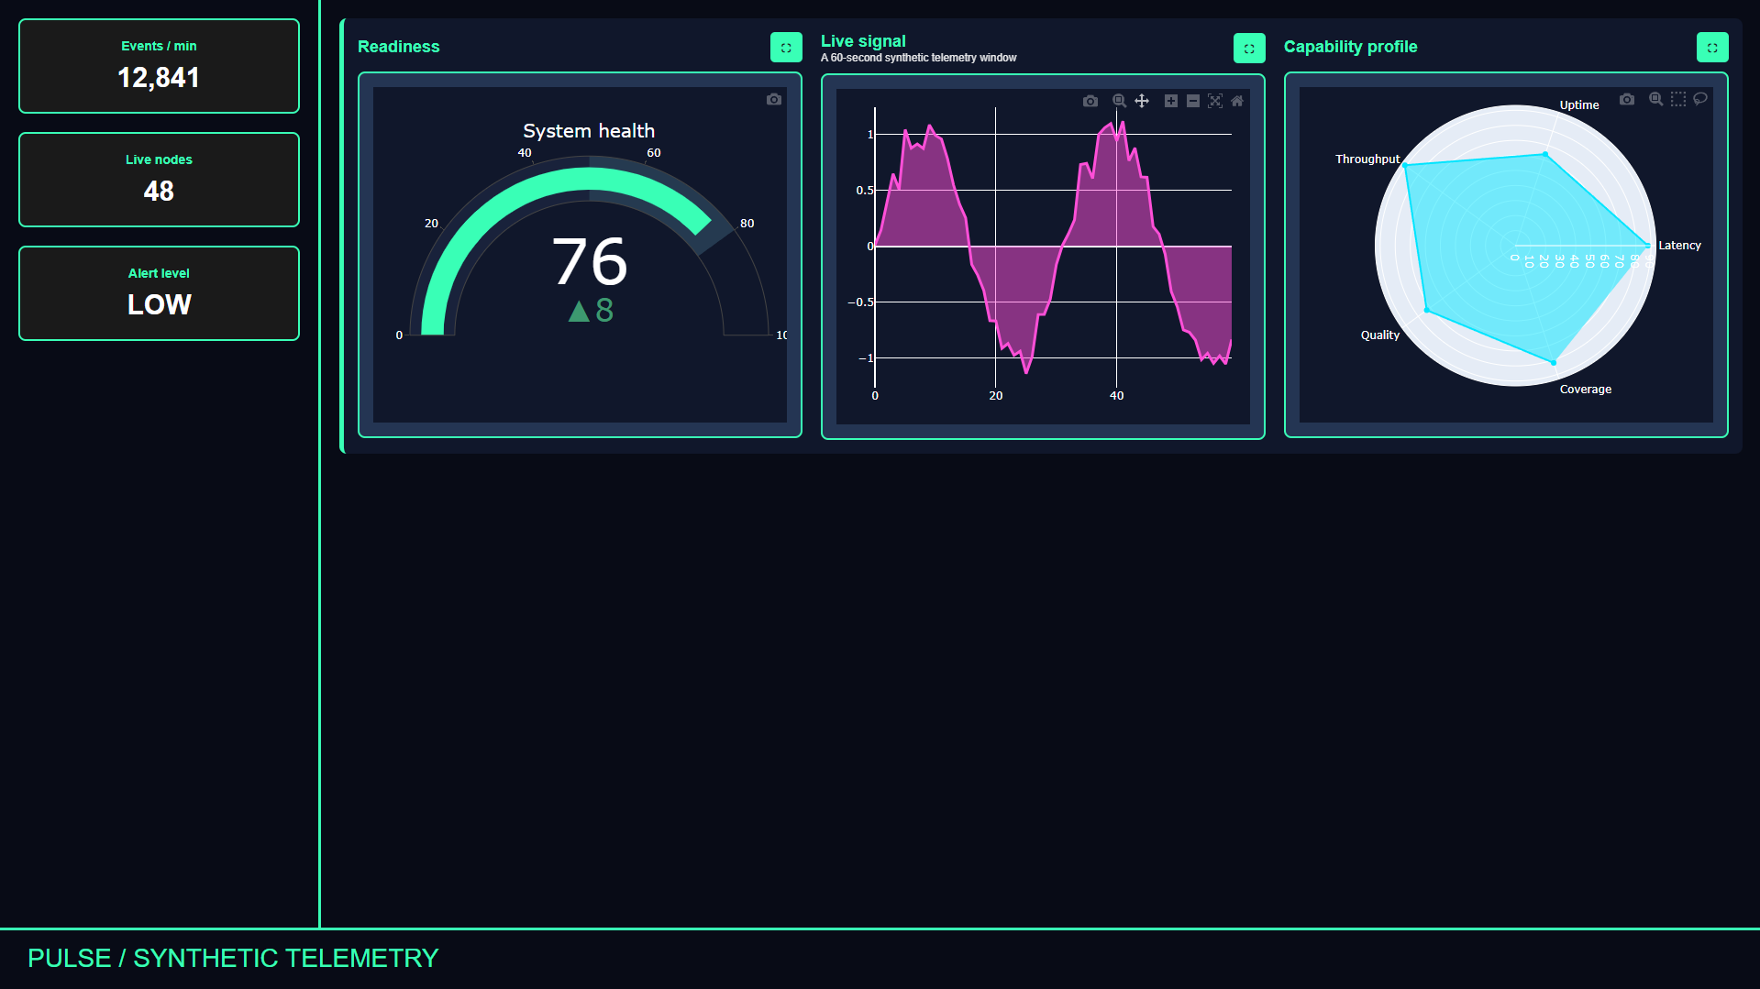Expand the Live signal panel to fullscreen
The width and height of the screenshot is (1760, 989).
point(1249,49)
